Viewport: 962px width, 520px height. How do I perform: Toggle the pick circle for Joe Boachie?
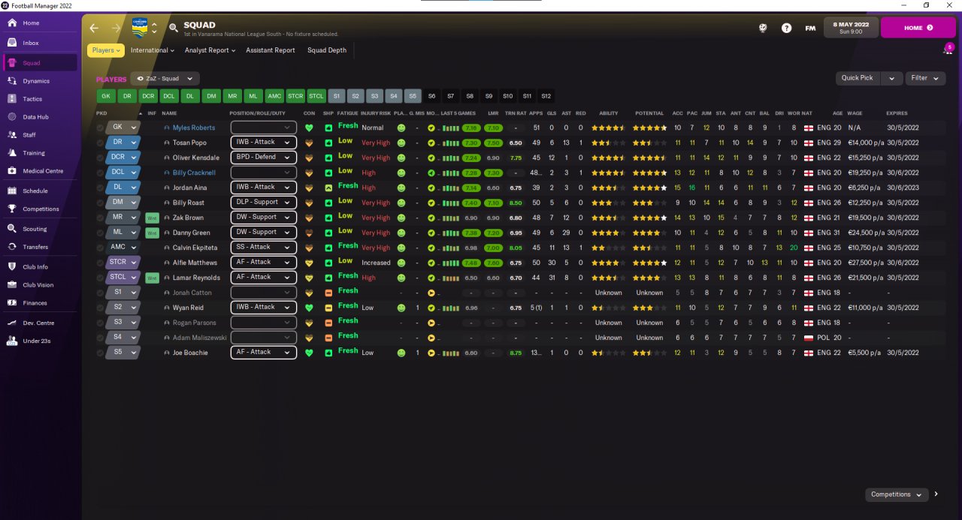point(101,353)
